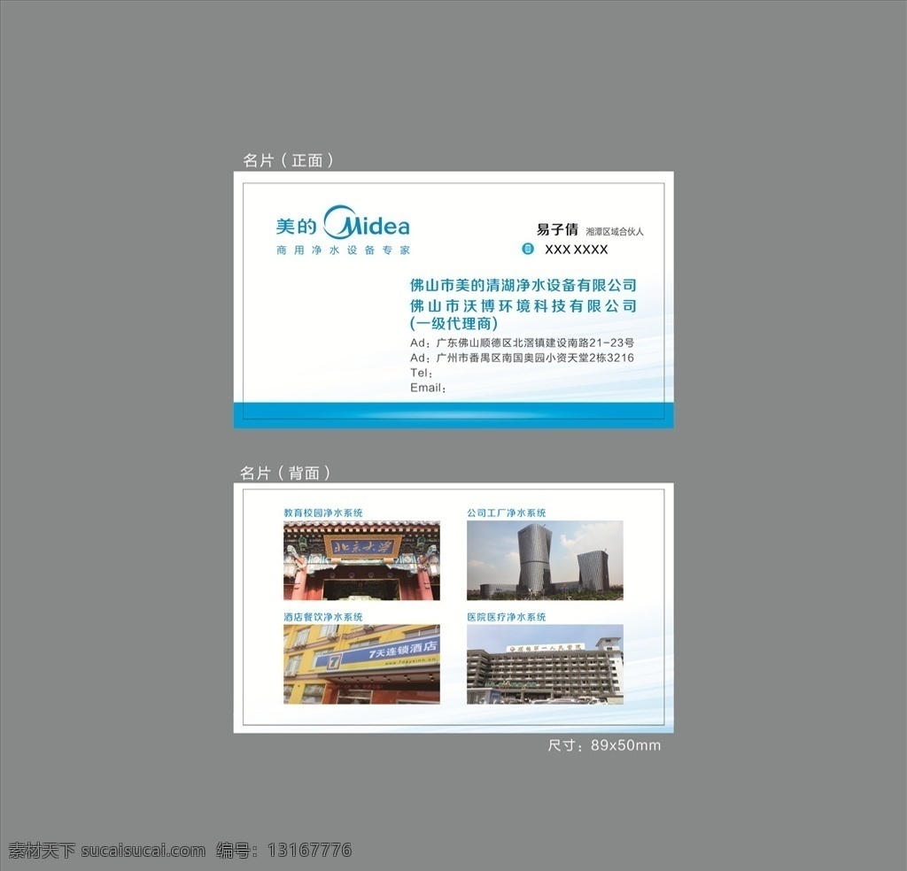Click the heading 教育校园净水系统
The height and width of the screenshot is (871, 907).
tap(323, 513)
